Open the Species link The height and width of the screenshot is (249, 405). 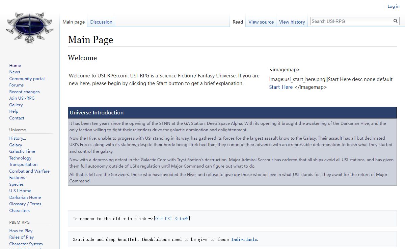pyautogui.click(x=17, y=184)
